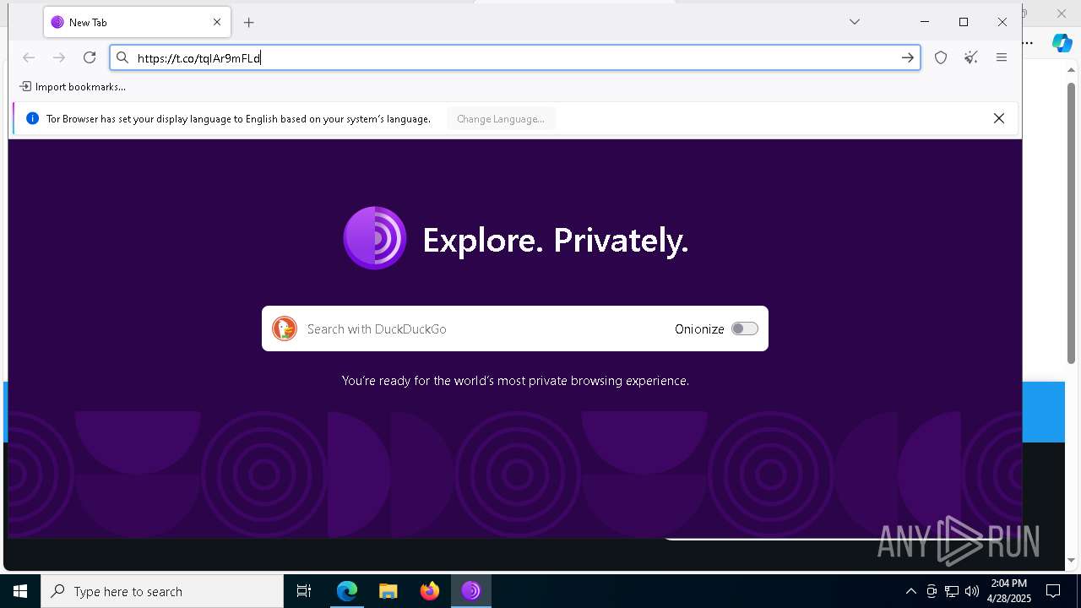The height and width of the screenshot is (608, 1081).
Task: Click the Tor Browser onion logo
Action: tap(375, 238)
